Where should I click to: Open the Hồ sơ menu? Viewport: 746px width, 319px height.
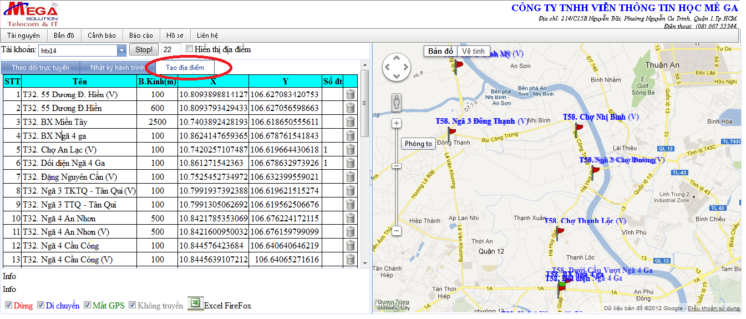pos(175,36)
